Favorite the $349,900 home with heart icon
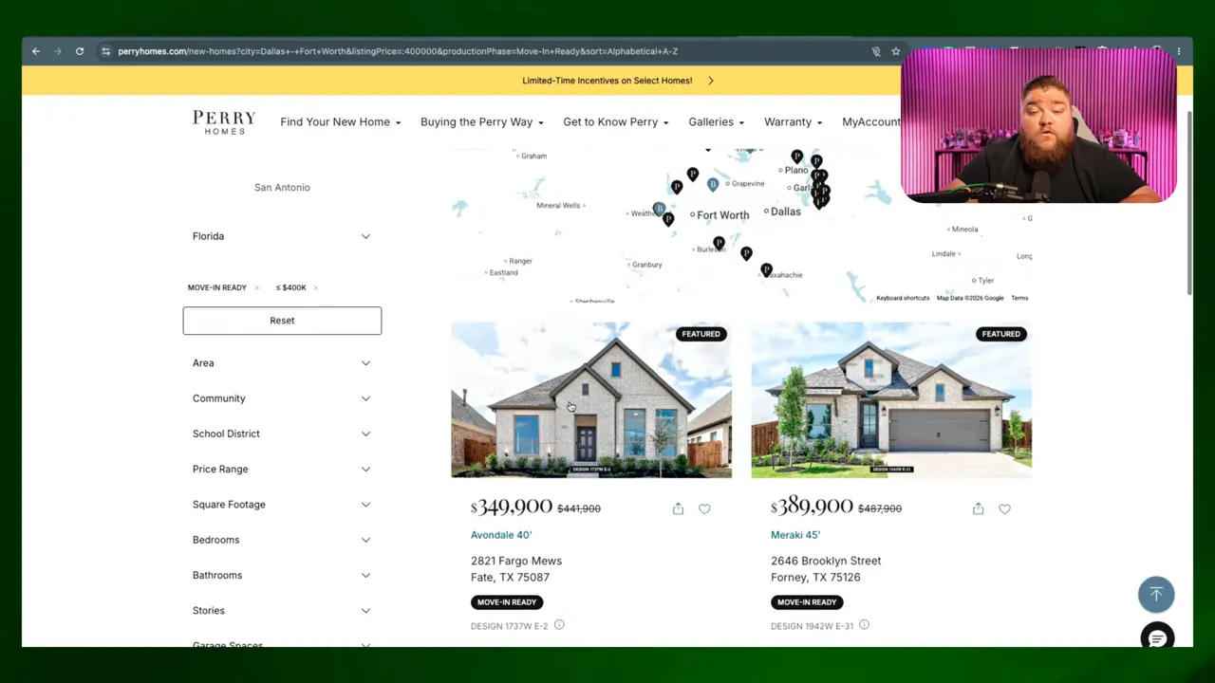The image size is (1215, 683). pyautogui.click(x=704, y=508)
